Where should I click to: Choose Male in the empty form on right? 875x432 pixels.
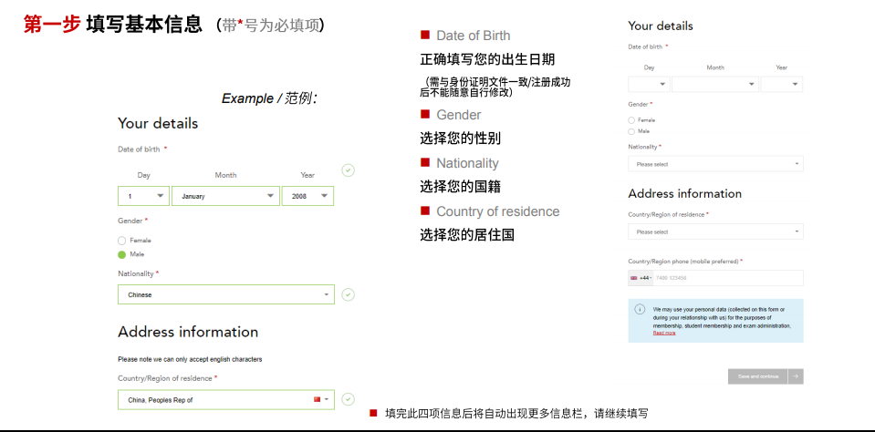point(631,131)
